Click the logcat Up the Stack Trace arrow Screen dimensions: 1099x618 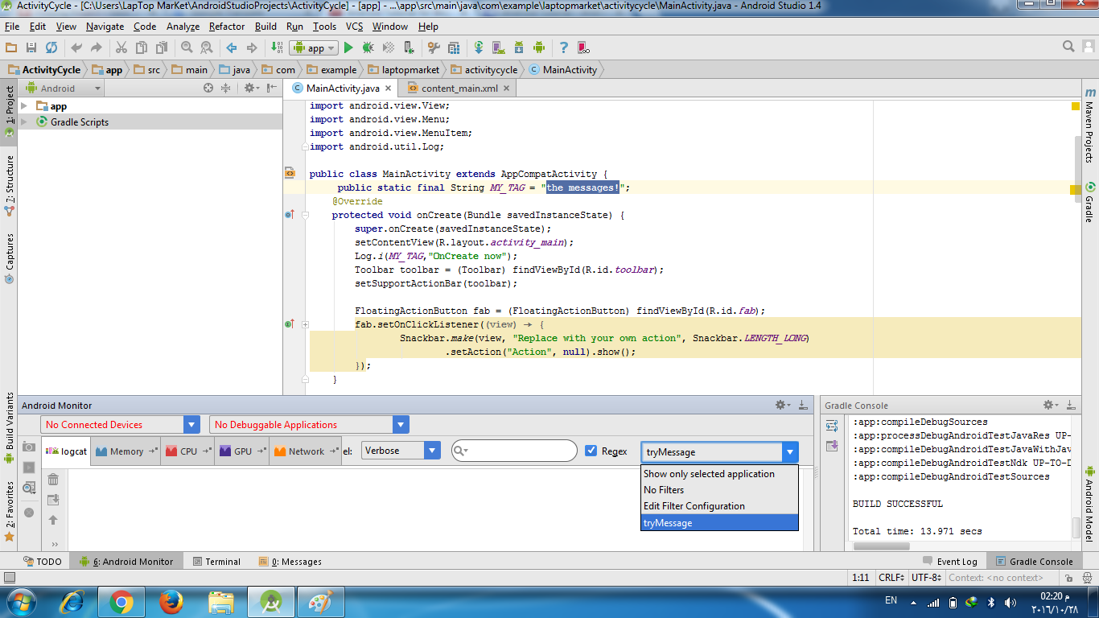pos(53,520)
